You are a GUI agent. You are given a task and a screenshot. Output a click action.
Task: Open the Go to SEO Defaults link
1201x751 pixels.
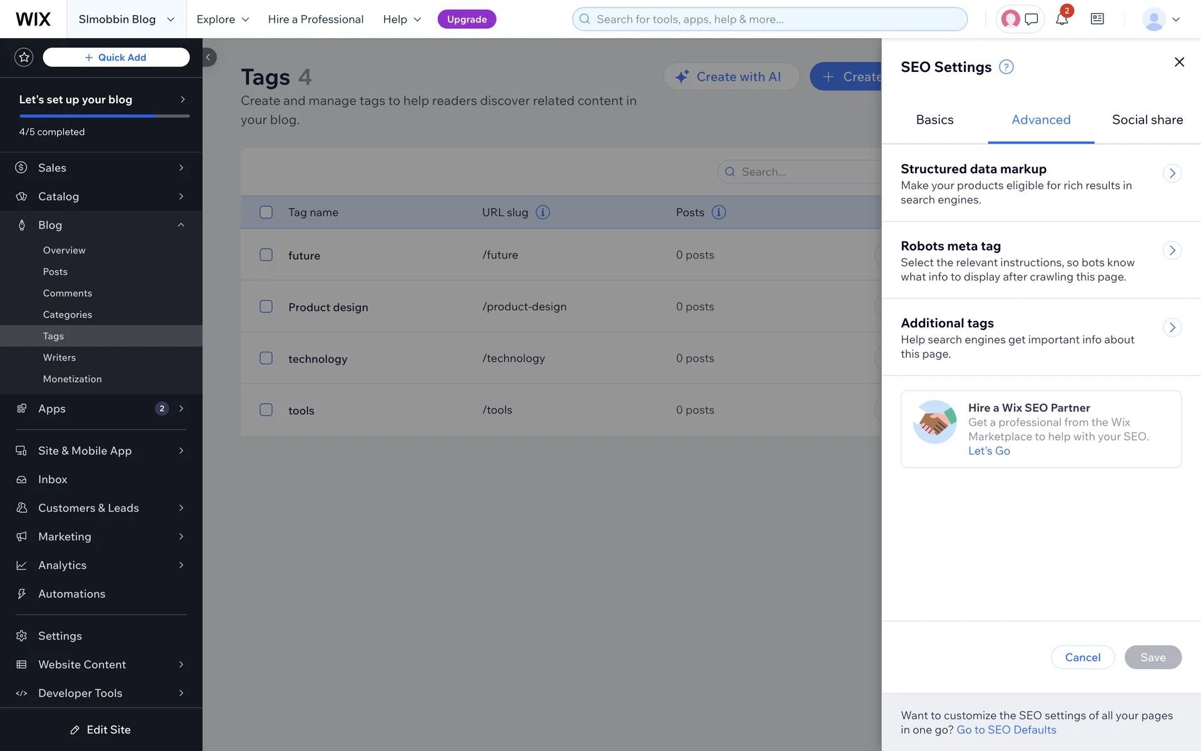click(x=1006, y=730)
